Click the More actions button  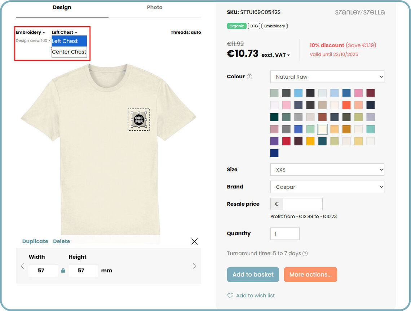(x=310, y=275)
